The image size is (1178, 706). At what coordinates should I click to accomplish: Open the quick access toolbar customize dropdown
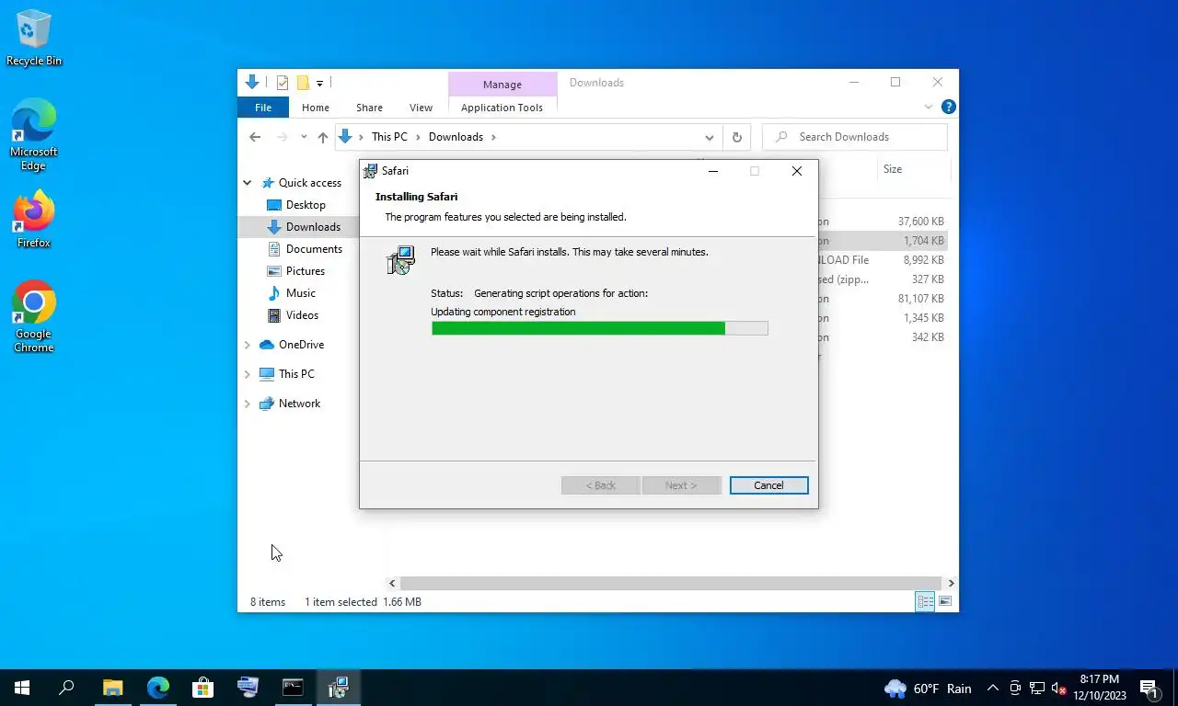[x=319, y=83]
